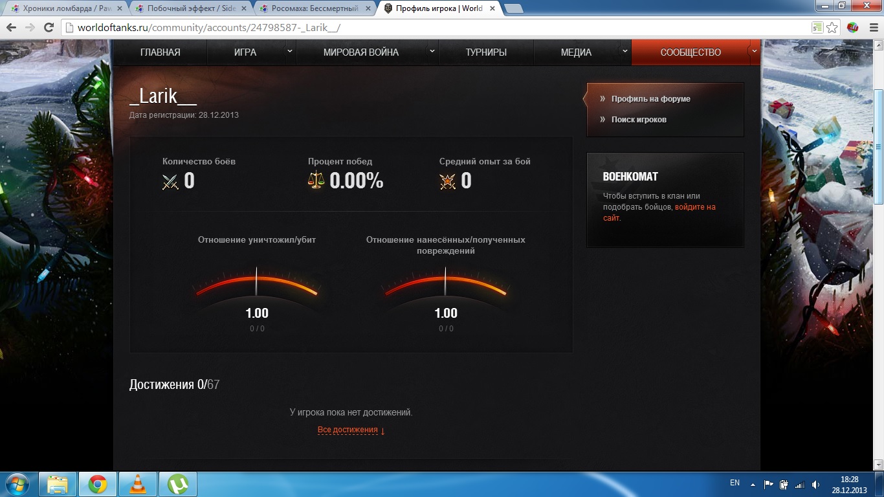Open the Windows Start menu
Viewport: 884px width, 497px height.
[x=17, y=484]
